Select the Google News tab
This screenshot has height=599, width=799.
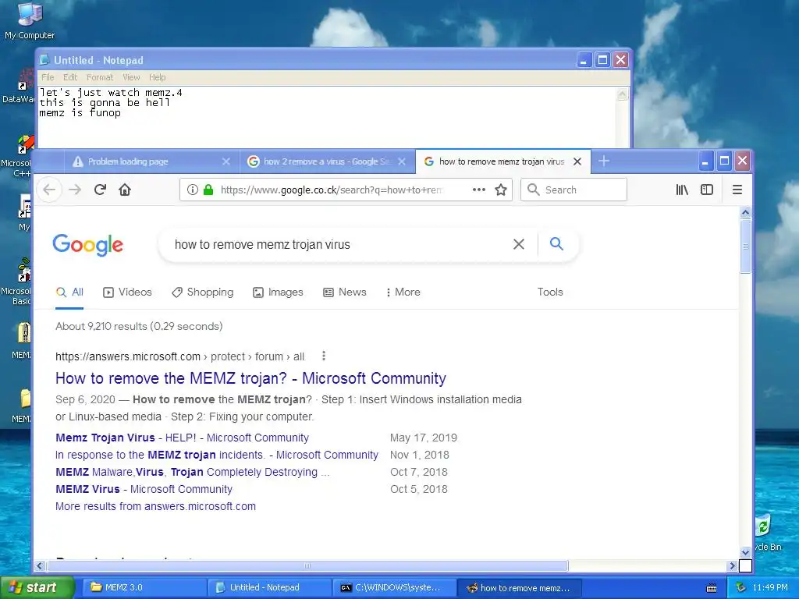345,292
